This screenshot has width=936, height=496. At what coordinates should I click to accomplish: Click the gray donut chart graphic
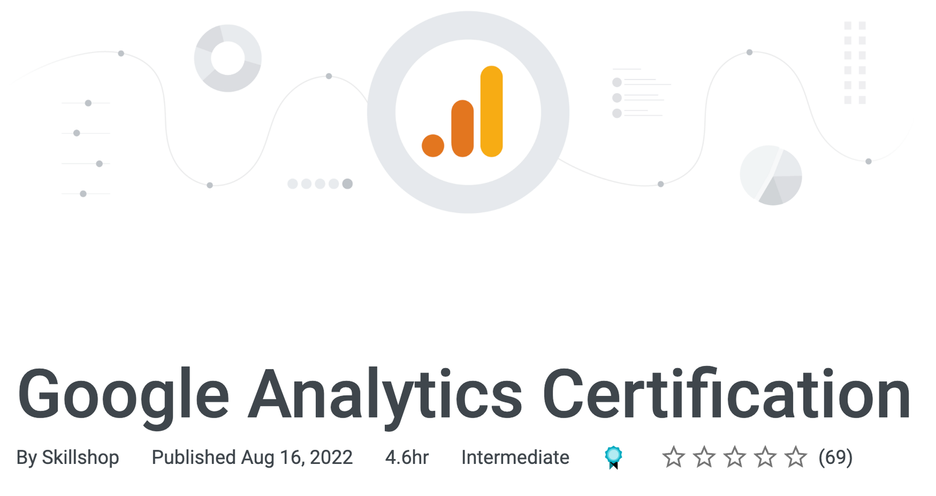tap(228, 58)
